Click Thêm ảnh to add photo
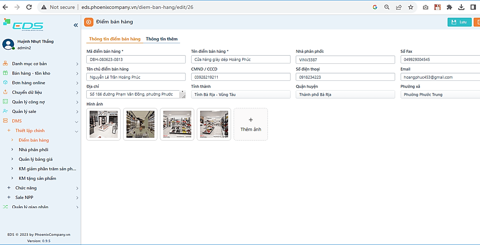 tap(251, 124)
